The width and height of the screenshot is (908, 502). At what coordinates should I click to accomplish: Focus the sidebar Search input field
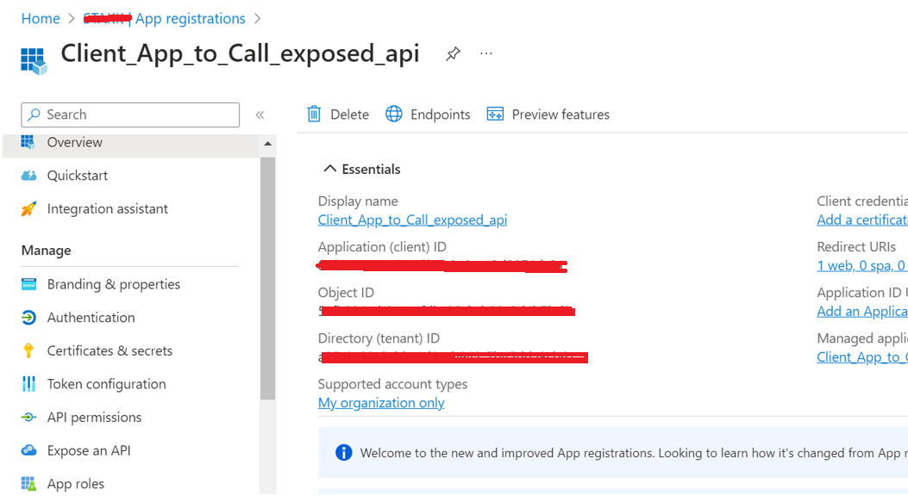coord(130,115)
